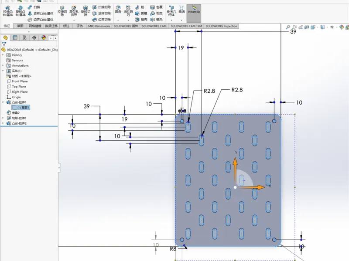Collapse the 凸台-拉伸1 feature node

tap(3, 102)
